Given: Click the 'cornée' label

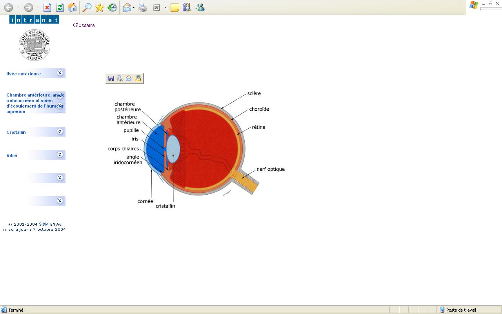Looking at the screenshot, I should pos(145,201).
